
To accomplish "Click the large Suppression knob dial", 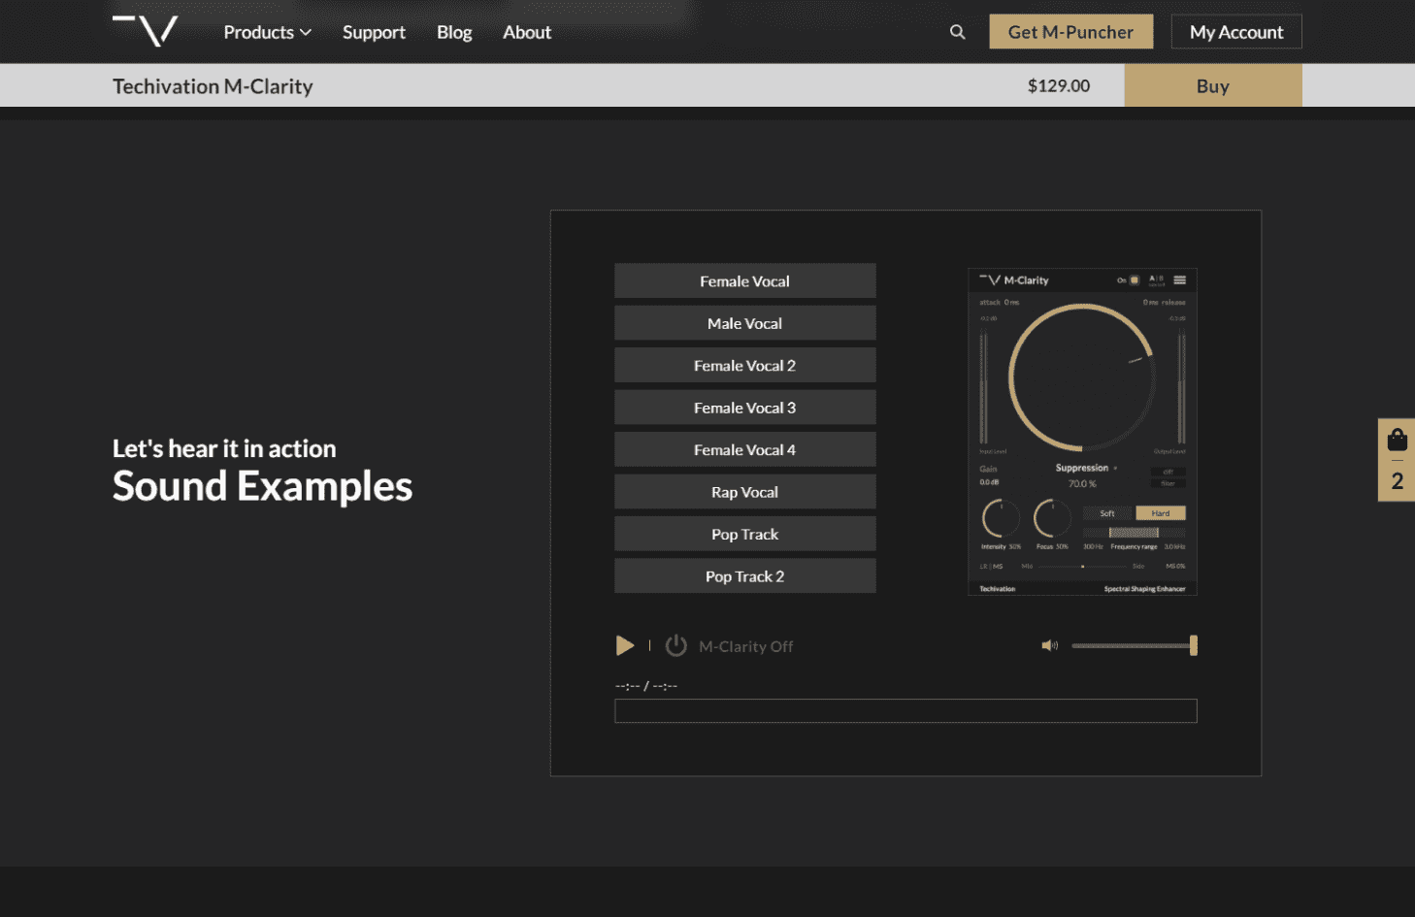I will click(1081, 377).
